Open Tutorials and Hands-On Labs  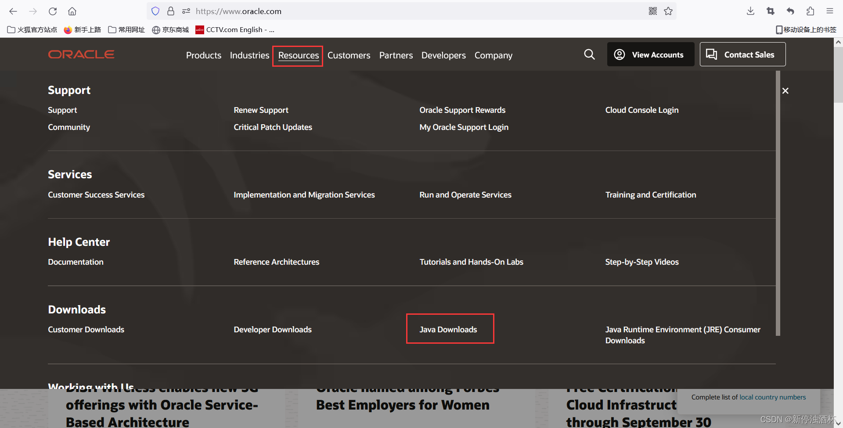pos(472,262)
